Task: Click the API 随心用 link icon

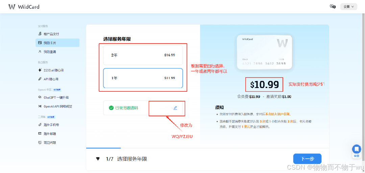Action: tap(40, 79)
